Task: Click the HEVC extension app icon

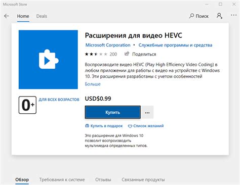Action: (x=48, y=60)
